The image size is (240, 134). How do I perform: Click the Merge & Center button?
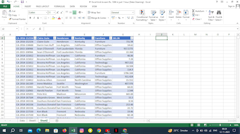97,18
